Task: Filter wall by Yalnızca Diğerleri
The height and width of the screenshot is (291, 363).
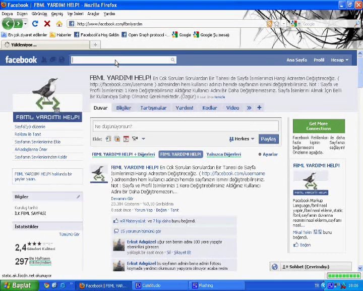Action: tap(224, 154)
